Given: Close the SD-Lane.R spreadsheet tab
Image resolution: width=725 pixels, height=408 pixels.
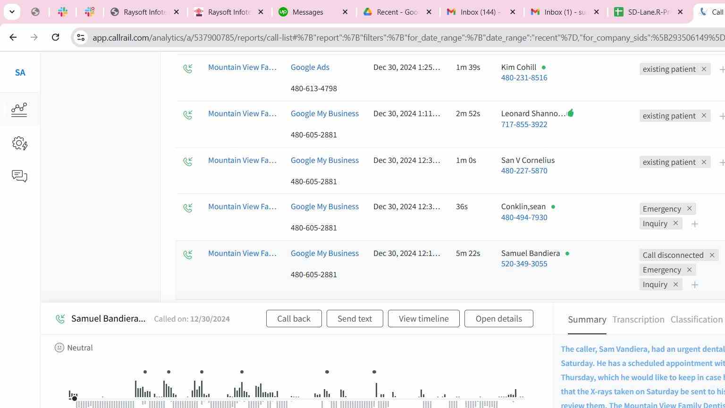Looking at the screenshot, I should coord(680,12).
